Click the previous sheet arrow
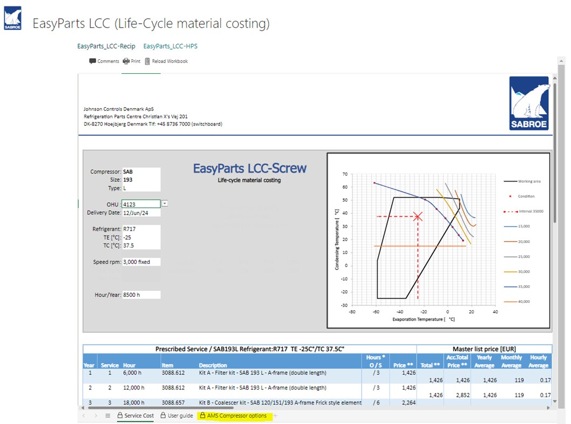571x424 pixels. (x=83, y=415)
